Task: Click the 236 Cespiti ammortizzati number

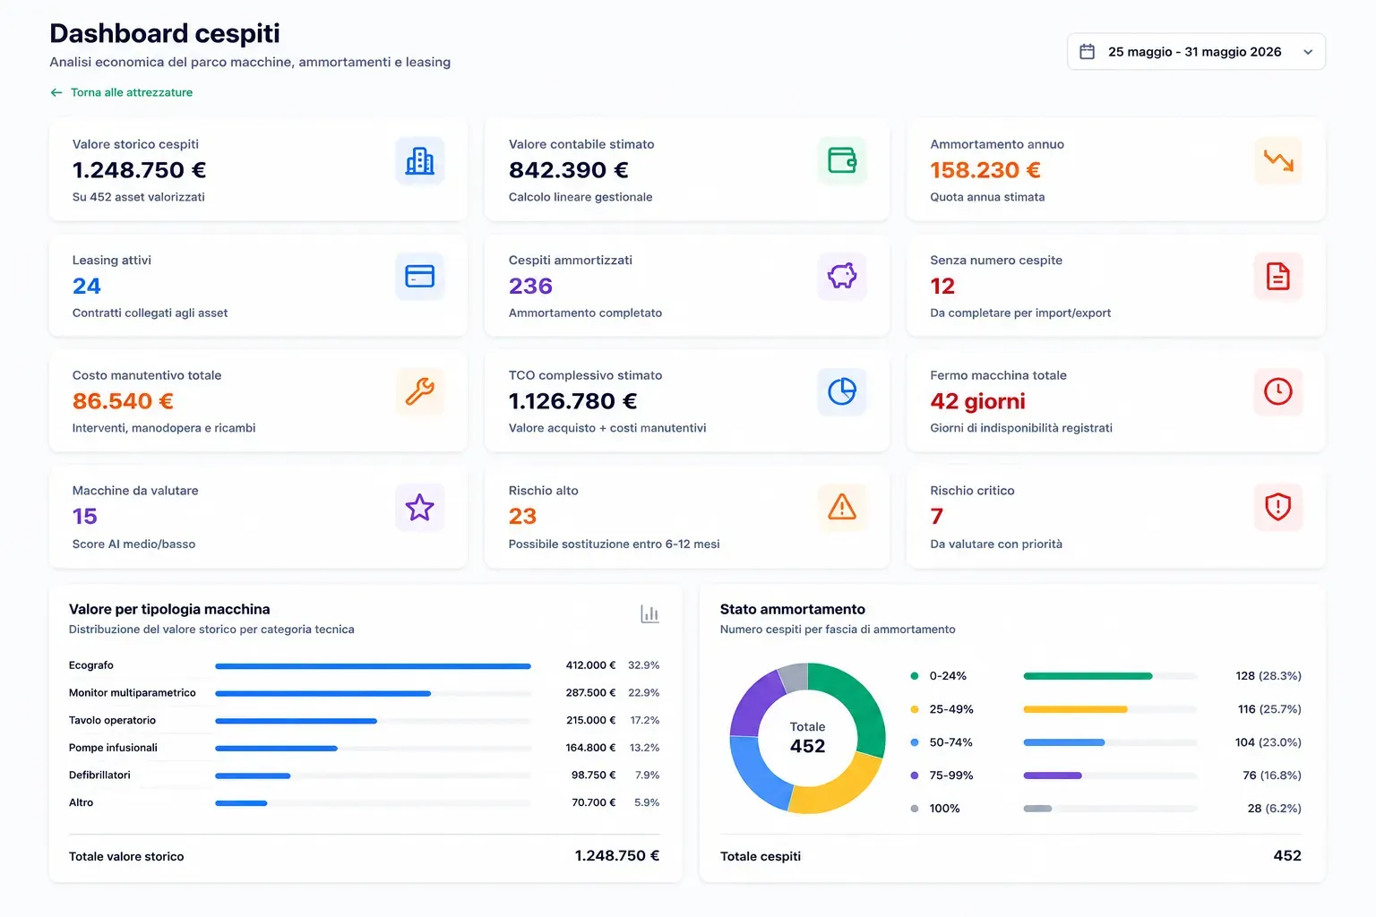Action: tap(530, 286)
